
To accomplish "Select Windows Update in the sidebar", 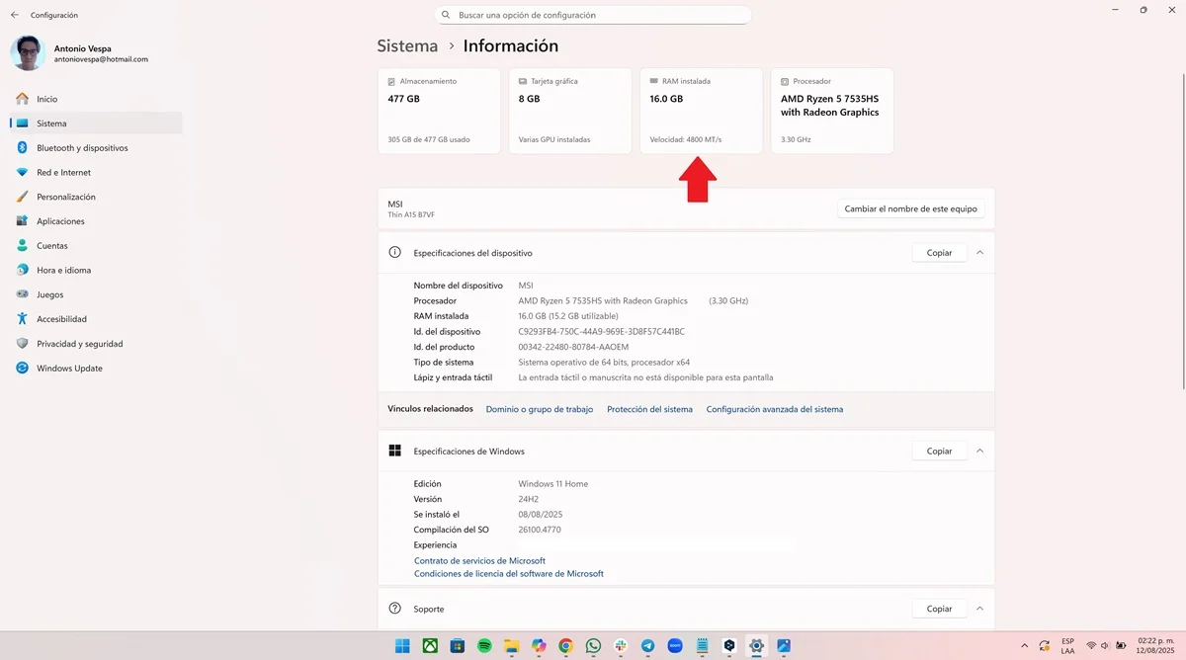I will [96, 369].
